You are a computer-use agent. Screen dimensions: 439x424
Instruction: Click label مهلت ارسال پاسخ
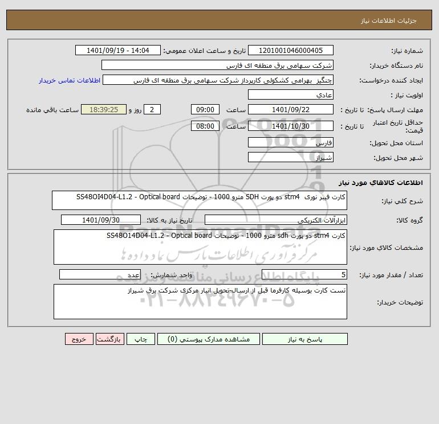tap(396, 110)
